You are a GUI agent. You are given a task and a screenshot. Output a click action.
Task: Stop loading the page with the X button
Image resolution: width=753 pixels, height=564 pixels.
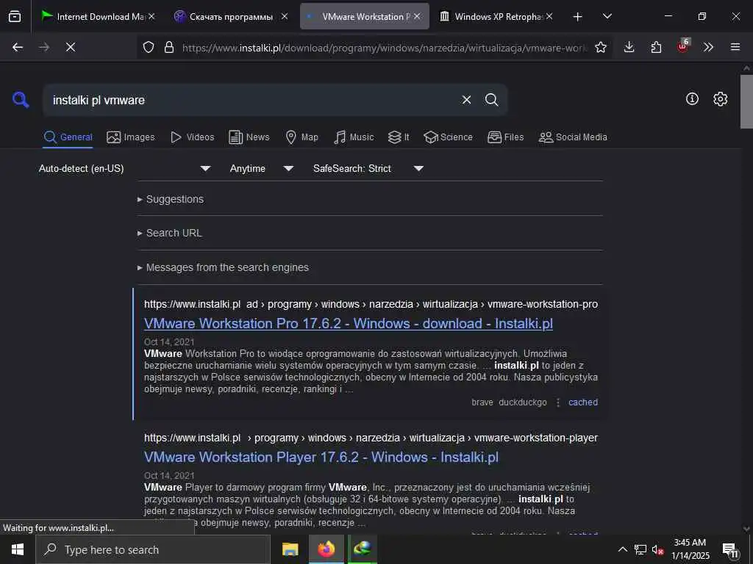tap(71, 47)
